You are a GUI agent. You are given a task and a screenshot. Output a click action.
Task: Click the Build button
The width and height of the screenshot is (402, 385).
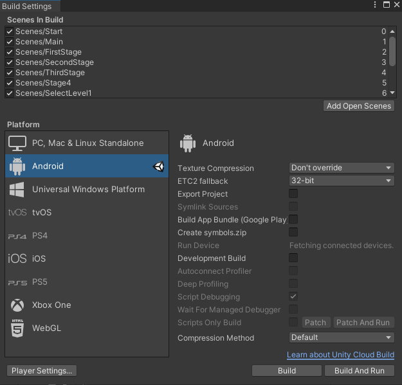287,371
